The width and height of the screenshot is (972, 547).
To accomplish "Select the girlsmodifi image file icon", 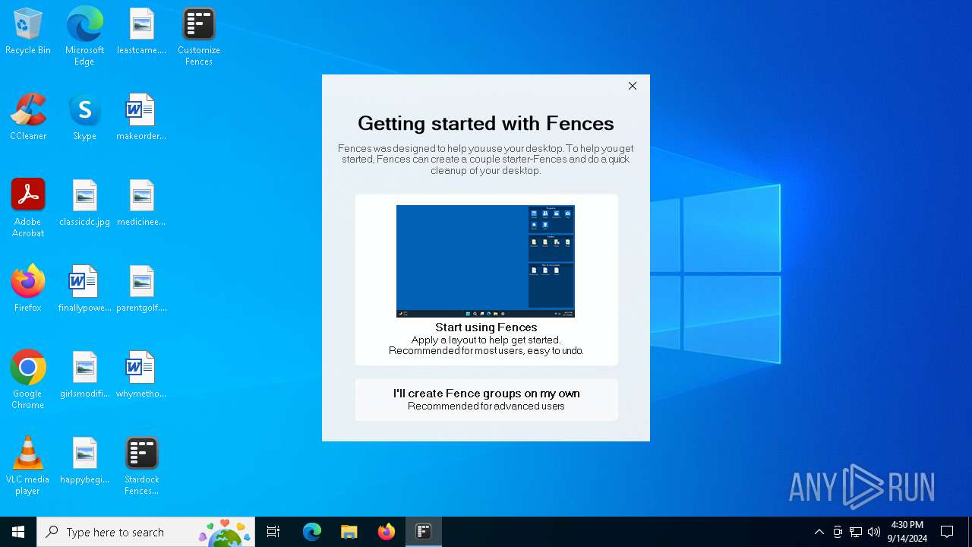I will (x=84, y=375).
